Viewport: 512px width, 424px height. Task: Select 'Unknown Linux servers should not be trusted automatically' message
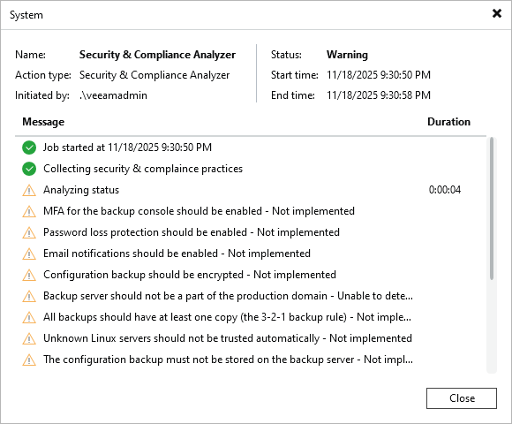click(228, 338)
